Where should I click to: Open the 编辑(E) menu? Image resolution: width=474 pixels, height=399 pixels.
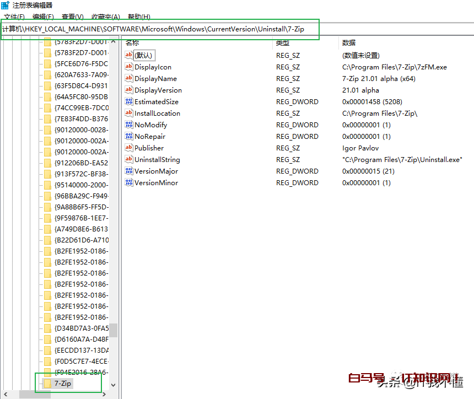[43, 17]
